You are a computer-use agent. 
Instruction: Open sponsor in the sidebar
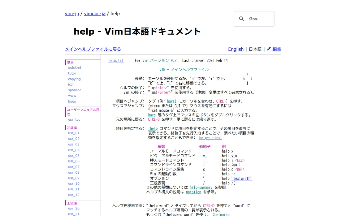(74, 90)
